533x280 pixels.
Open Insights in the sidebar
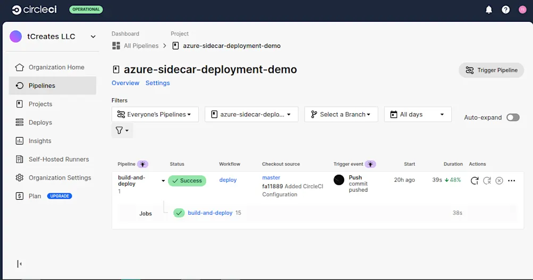tap(53, 141)
